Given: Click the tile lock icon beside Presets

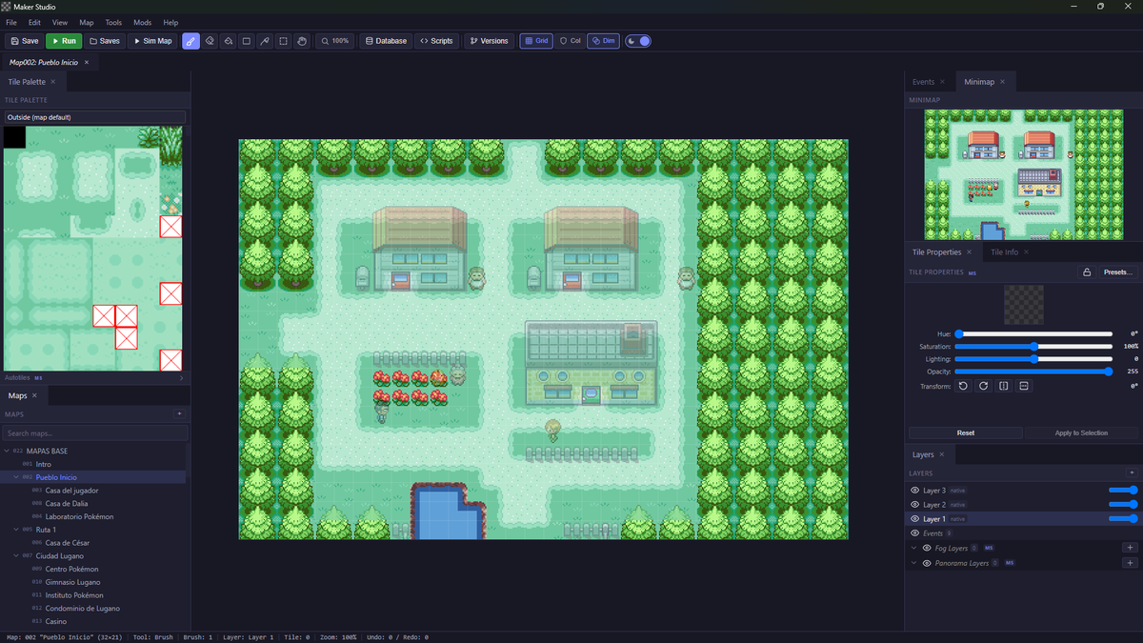Looking at the screenshot, I should (1086, 272).
